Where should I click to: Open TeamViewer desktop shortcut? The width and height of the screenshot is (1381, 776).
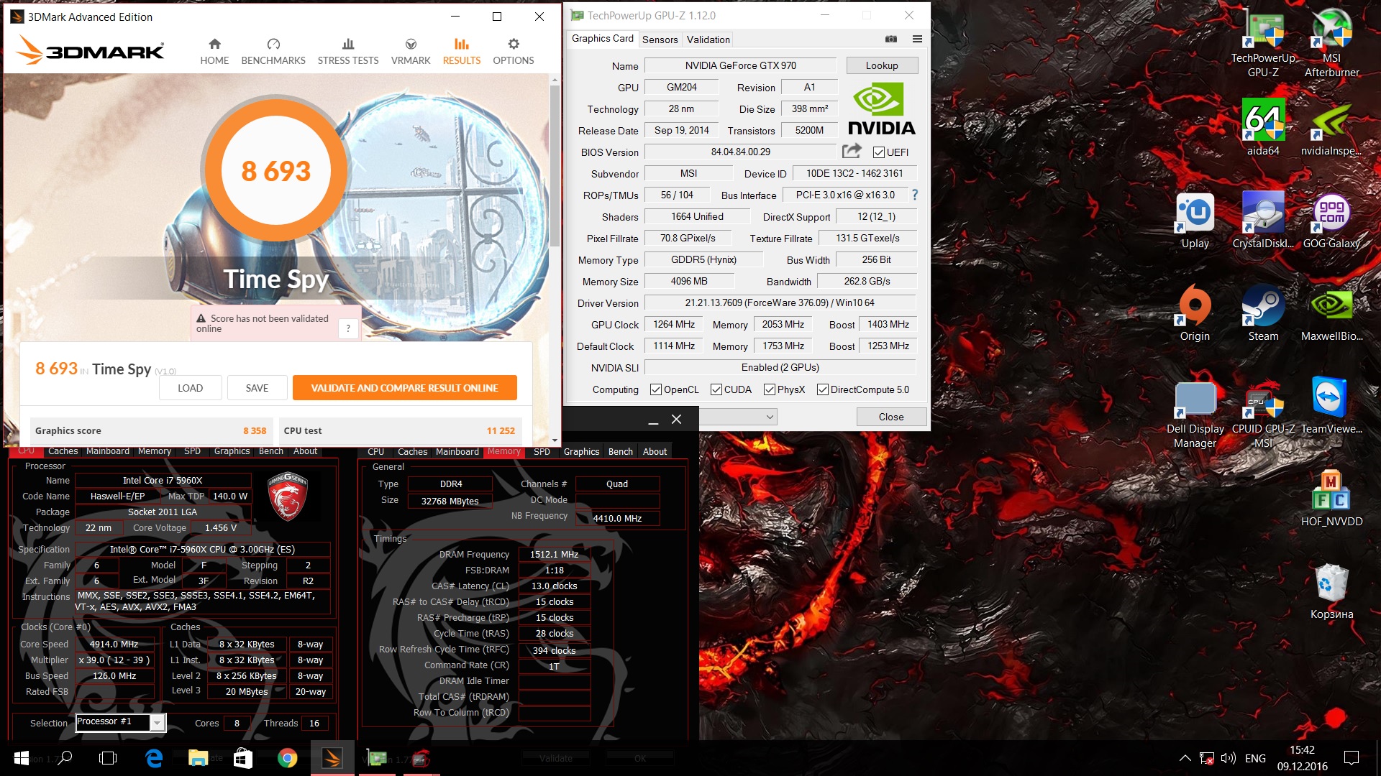[1331, 406]
